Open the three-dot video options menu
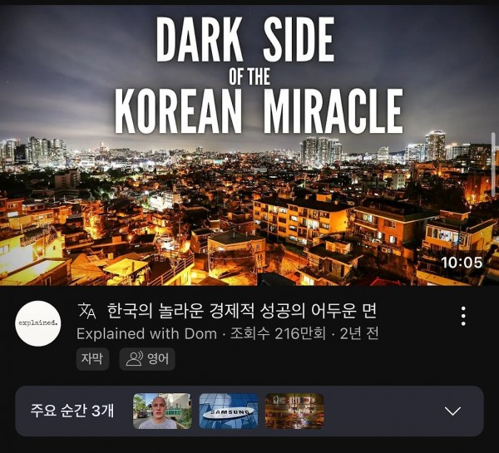Screen dimensions: 499x453 tap(463, 316)
